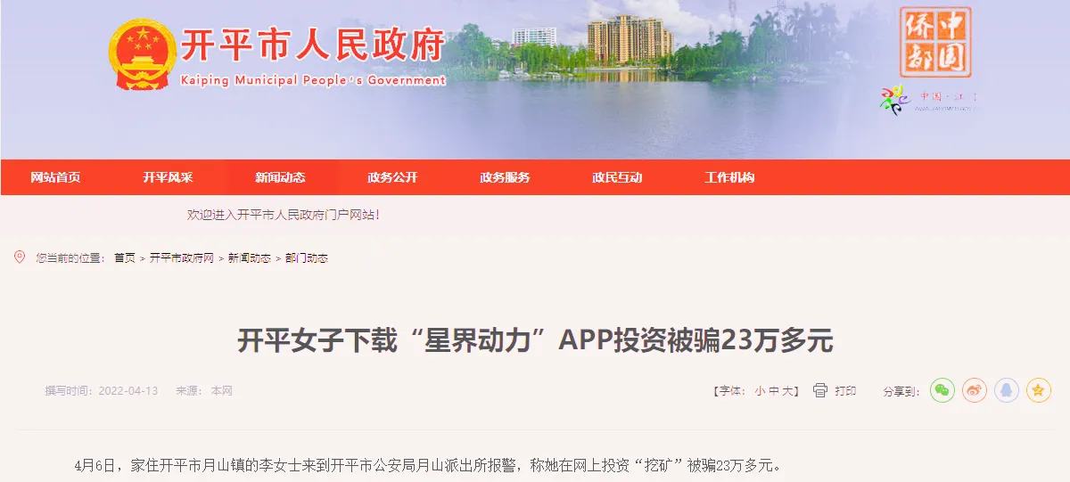
Task: Click the Kaiping Municipal People's Government subtitle
Action: [312, 80]
